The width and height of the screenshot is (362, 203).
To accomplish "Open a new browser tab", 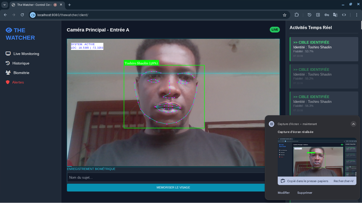I will (x=69, y=5).
